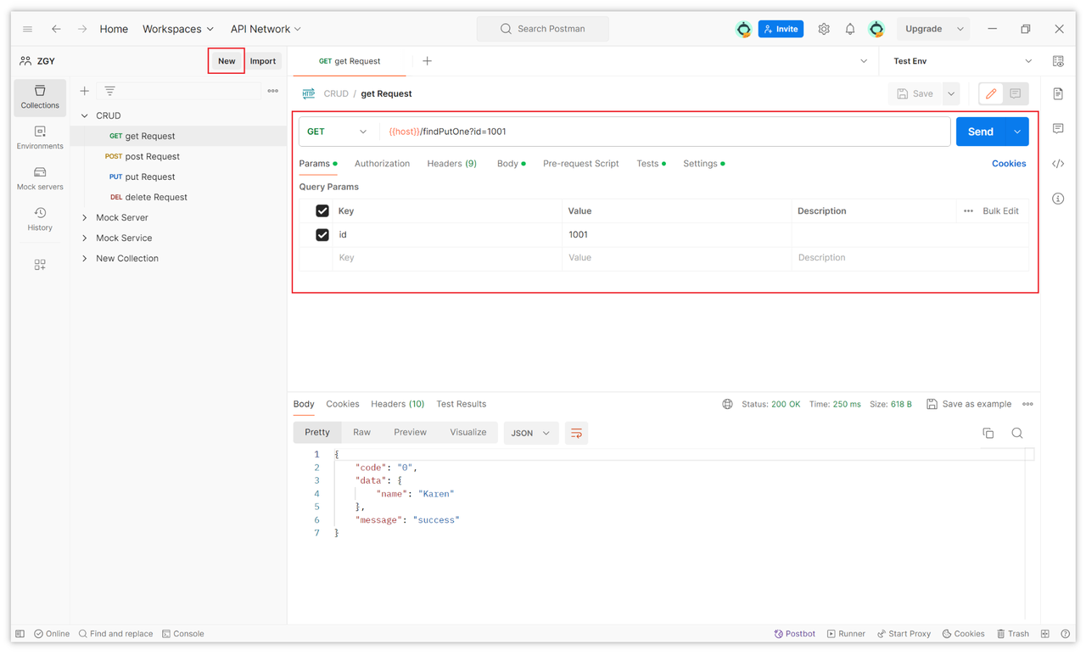This screenshot has height=656, width=1086.
Task: Toggle the sidebar with the bottom-left icon
Action: tap(20, 634)
